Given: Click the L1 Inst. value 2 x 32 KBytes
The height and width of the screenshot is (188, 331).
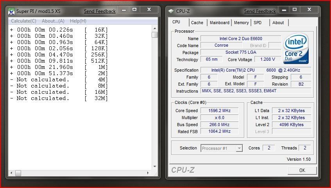Looking at the screenshot, I should tap(291, 118).
